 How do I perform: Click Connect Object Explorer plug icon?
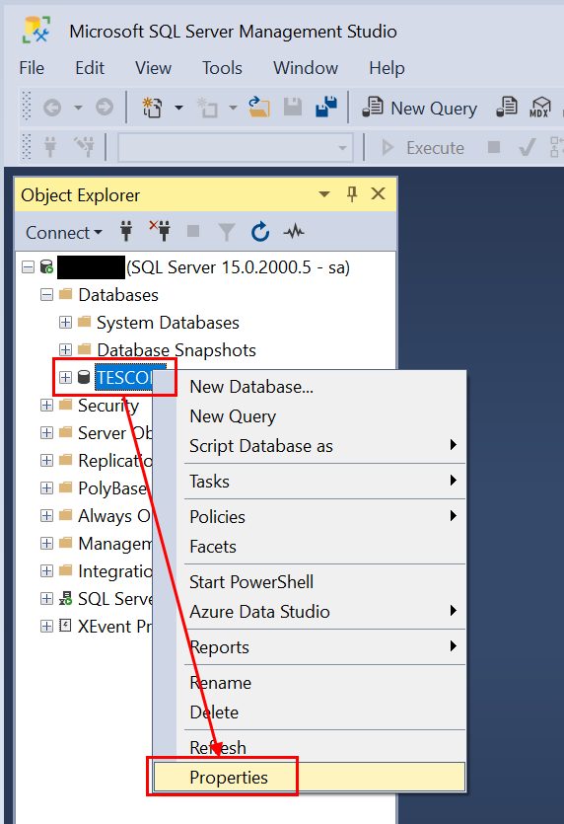pos(126,231)
